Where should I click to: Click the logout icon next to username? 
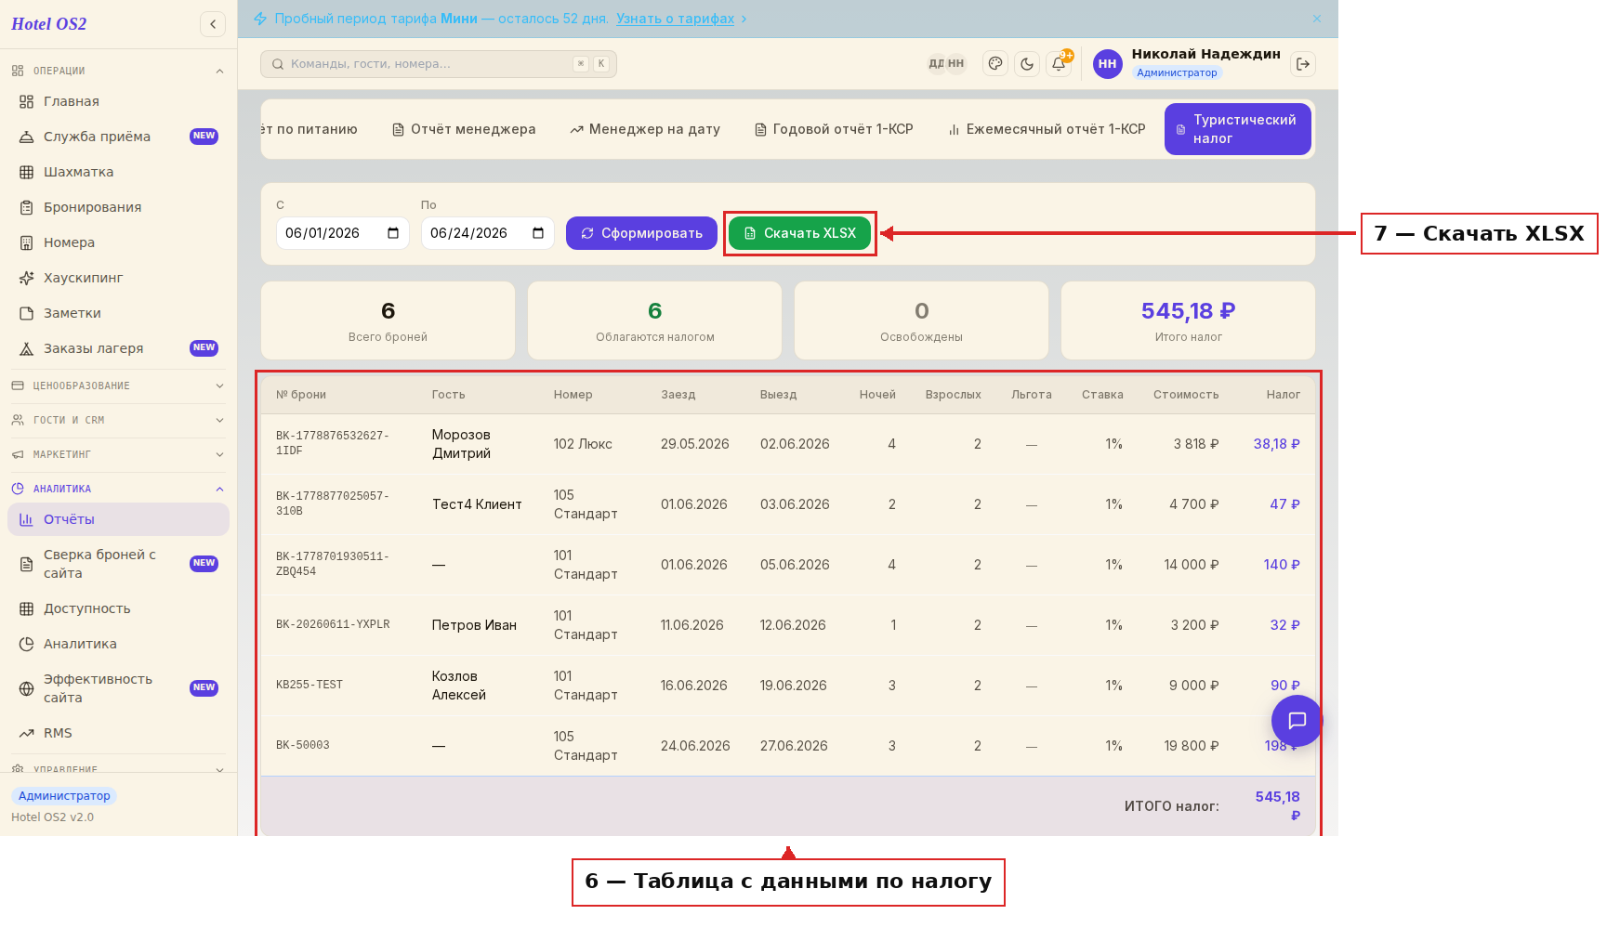click(1303, 64)
